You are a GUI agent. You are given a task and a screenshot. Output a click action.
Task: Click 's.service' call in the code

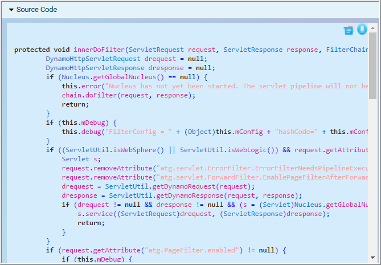pyautogui.click(x=95, y=214)
